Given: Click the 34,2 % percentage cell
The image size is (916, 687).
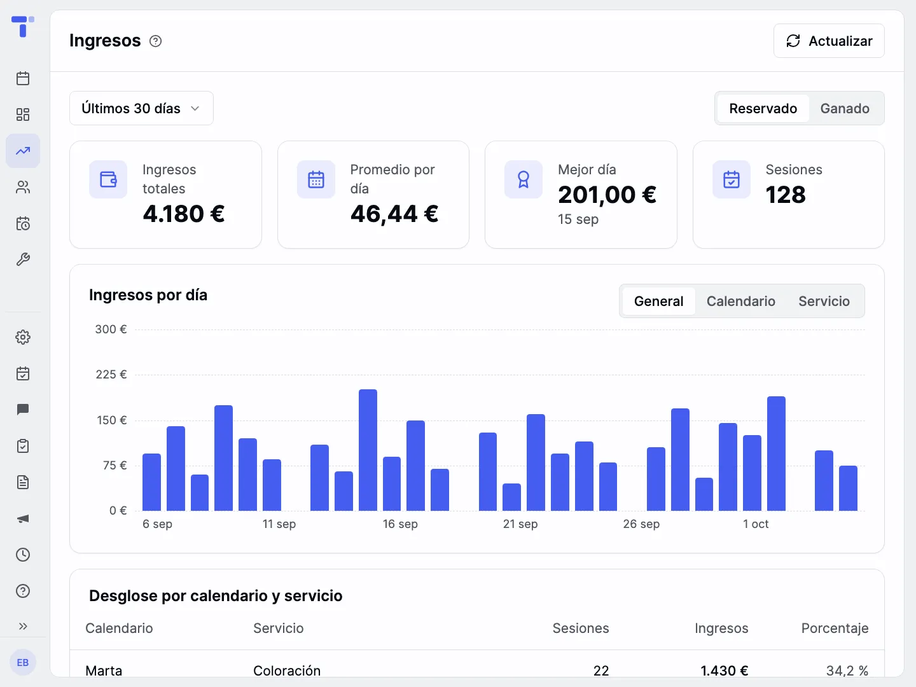Looking at the screenshot, I should [847, 670].
